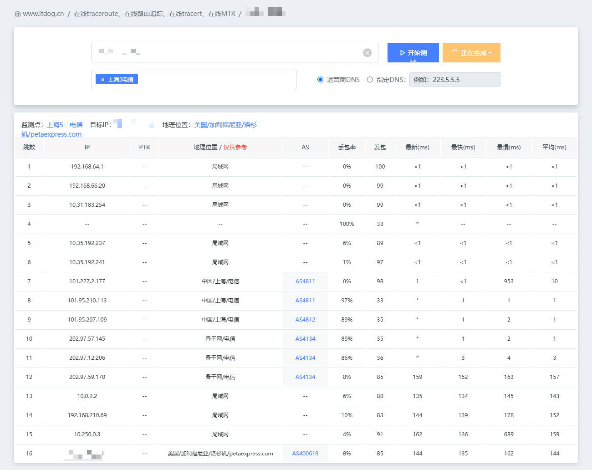Click the 最新(ms) column header
Image resolution: width=592 pixels, height=470 pixels.
pyautogui.click(x=418, y=147)
